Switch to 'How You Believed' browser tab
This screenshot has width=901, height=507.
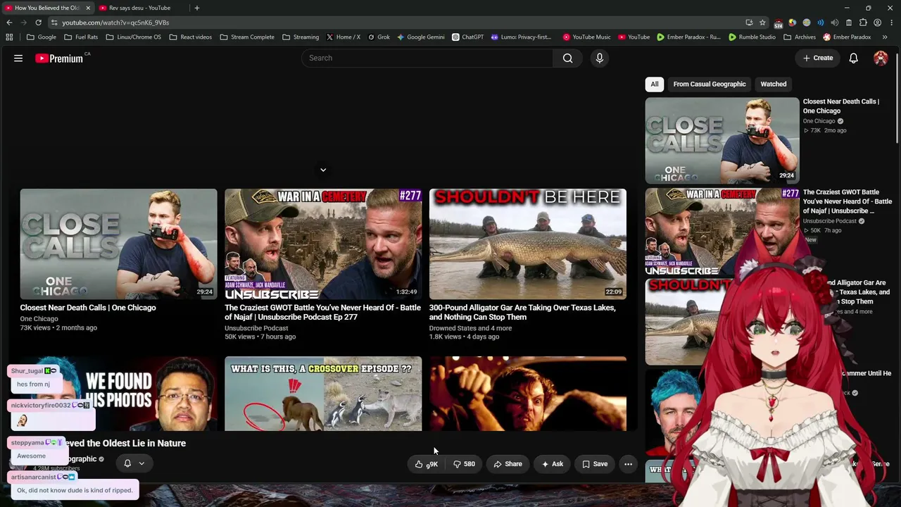click(47, 8)
